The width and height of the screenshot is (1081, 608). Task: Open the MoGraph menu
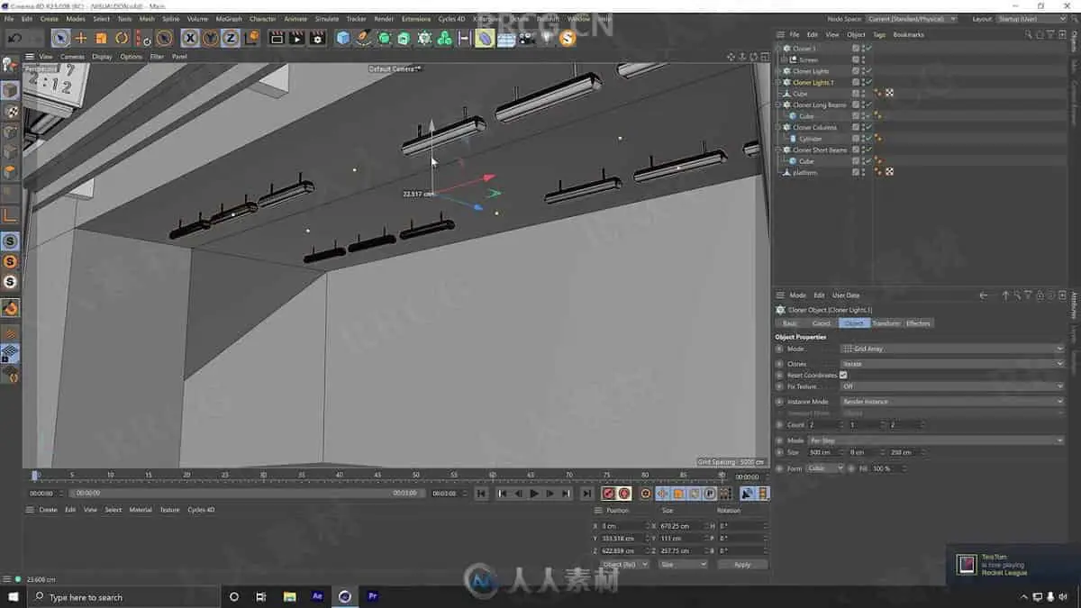tap(229, 18)
